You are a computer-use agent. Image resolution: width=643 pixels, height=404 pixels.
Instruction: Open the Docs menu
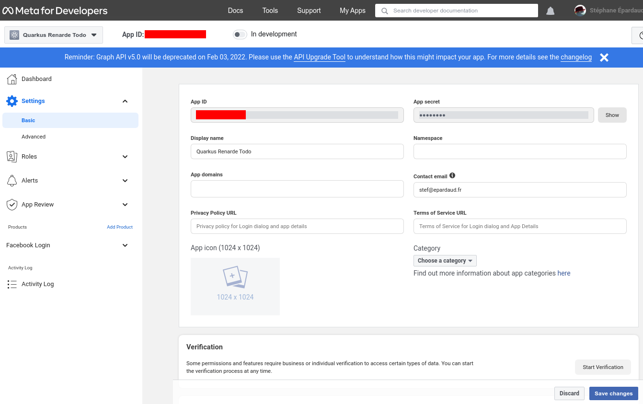click(x=235, y=11)
